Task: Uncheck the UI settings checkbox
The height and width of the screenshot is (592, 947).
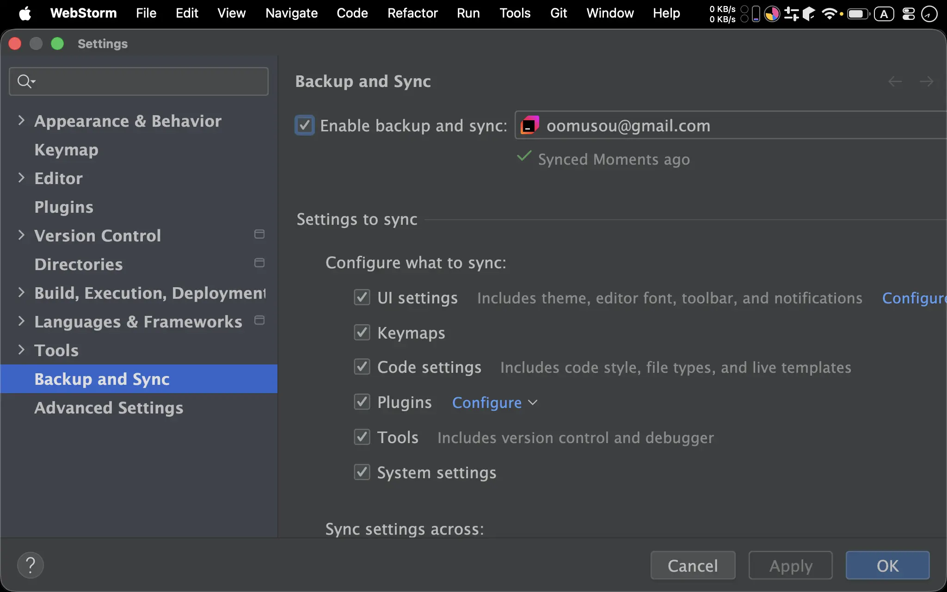Action: (x=362, y=297)
